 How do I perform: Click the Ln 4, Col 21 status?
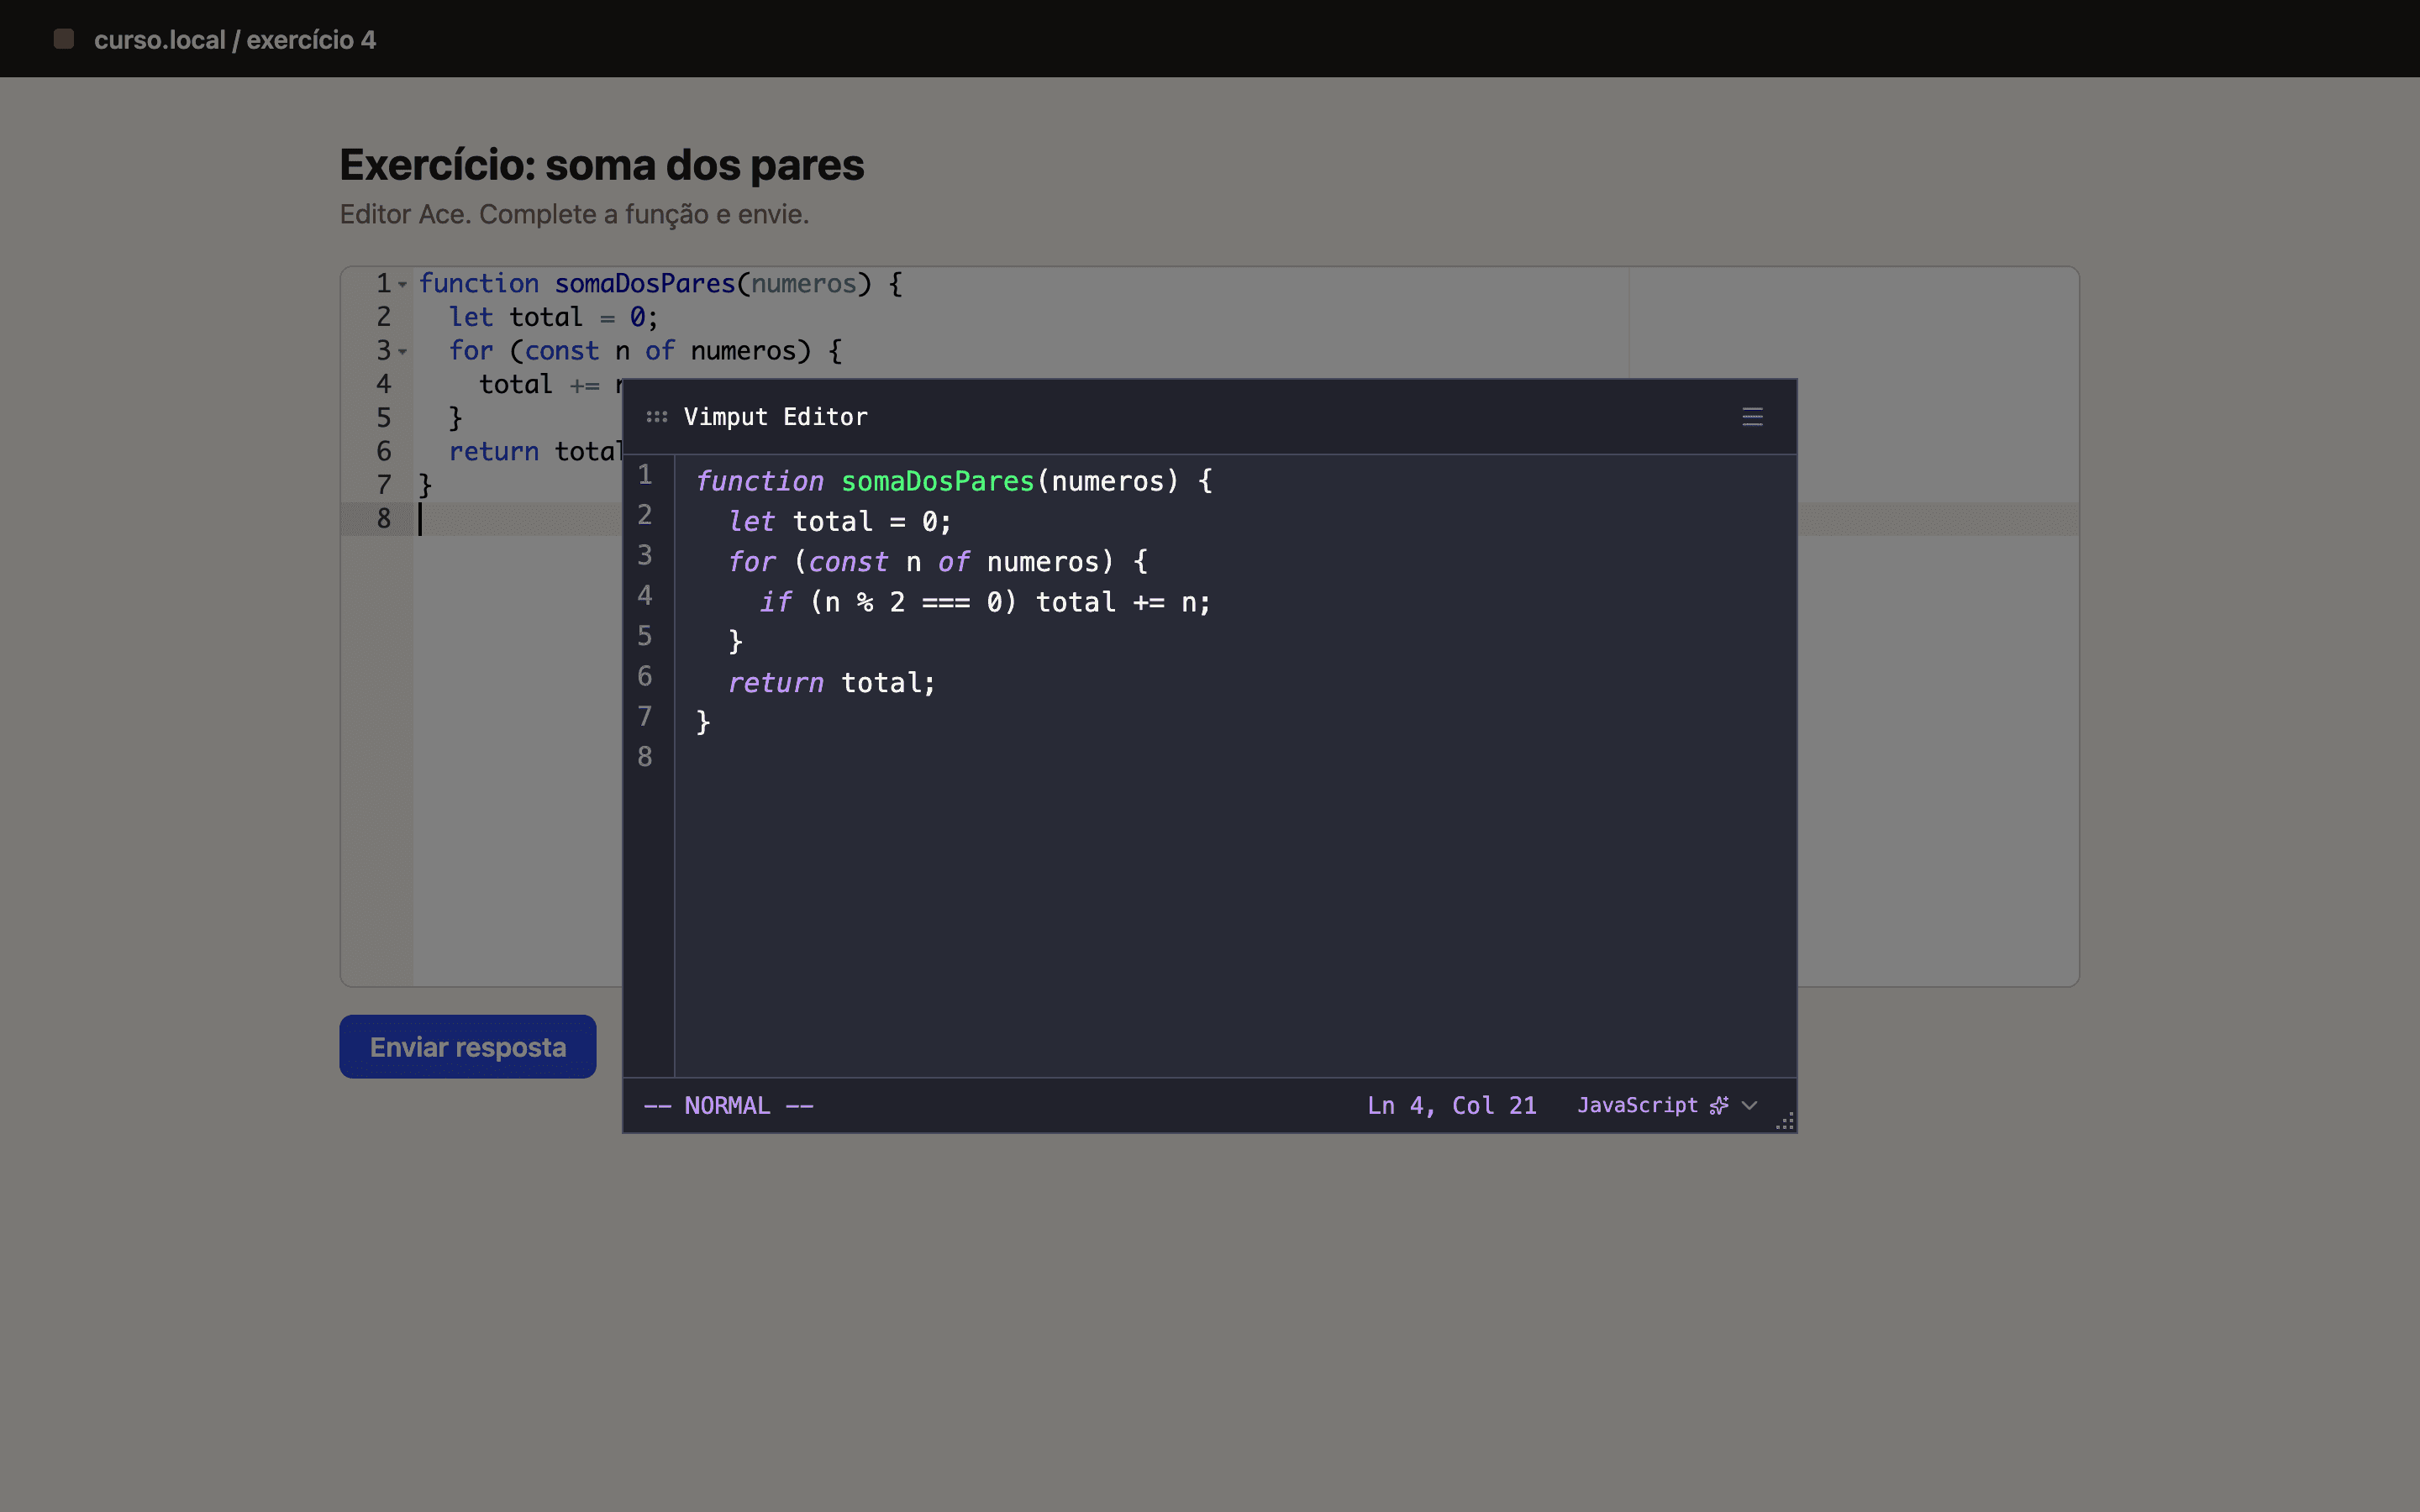coord(1451,1105)
